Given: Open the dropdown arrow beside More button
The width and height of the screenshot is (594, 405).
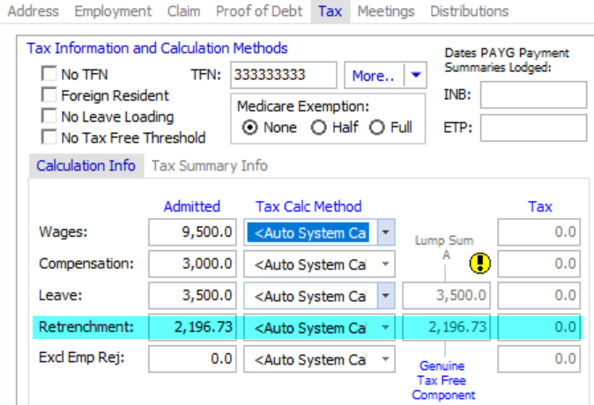Looking at the screenshot, I should coord(416,76).
